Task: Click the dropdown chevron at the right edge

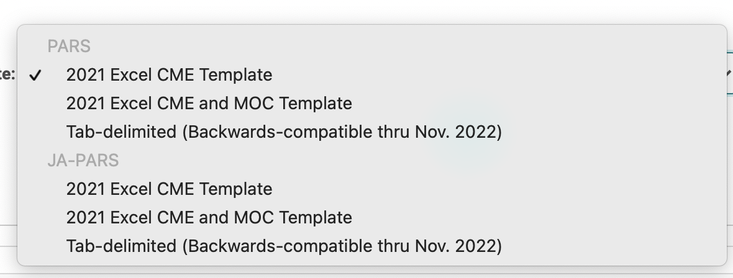Action: (x=729, y=74)
